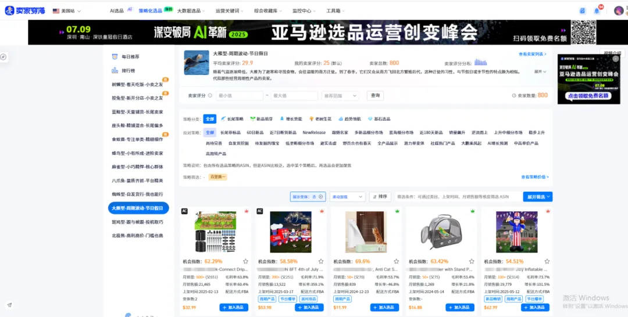
Task: Open the user avatar profile
Action: (619, 11)
